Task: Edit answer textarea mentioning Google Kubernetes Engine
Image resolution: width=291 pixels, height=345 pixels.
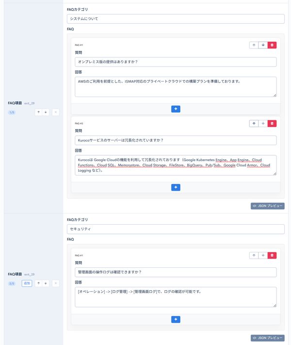Action: coord(176,165)
